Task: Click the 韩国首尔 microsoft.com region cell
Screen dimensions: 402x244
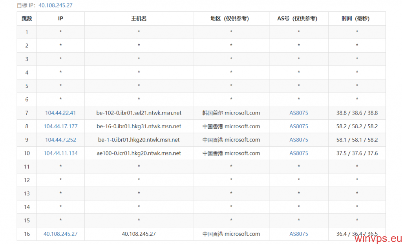Action: 231,113
